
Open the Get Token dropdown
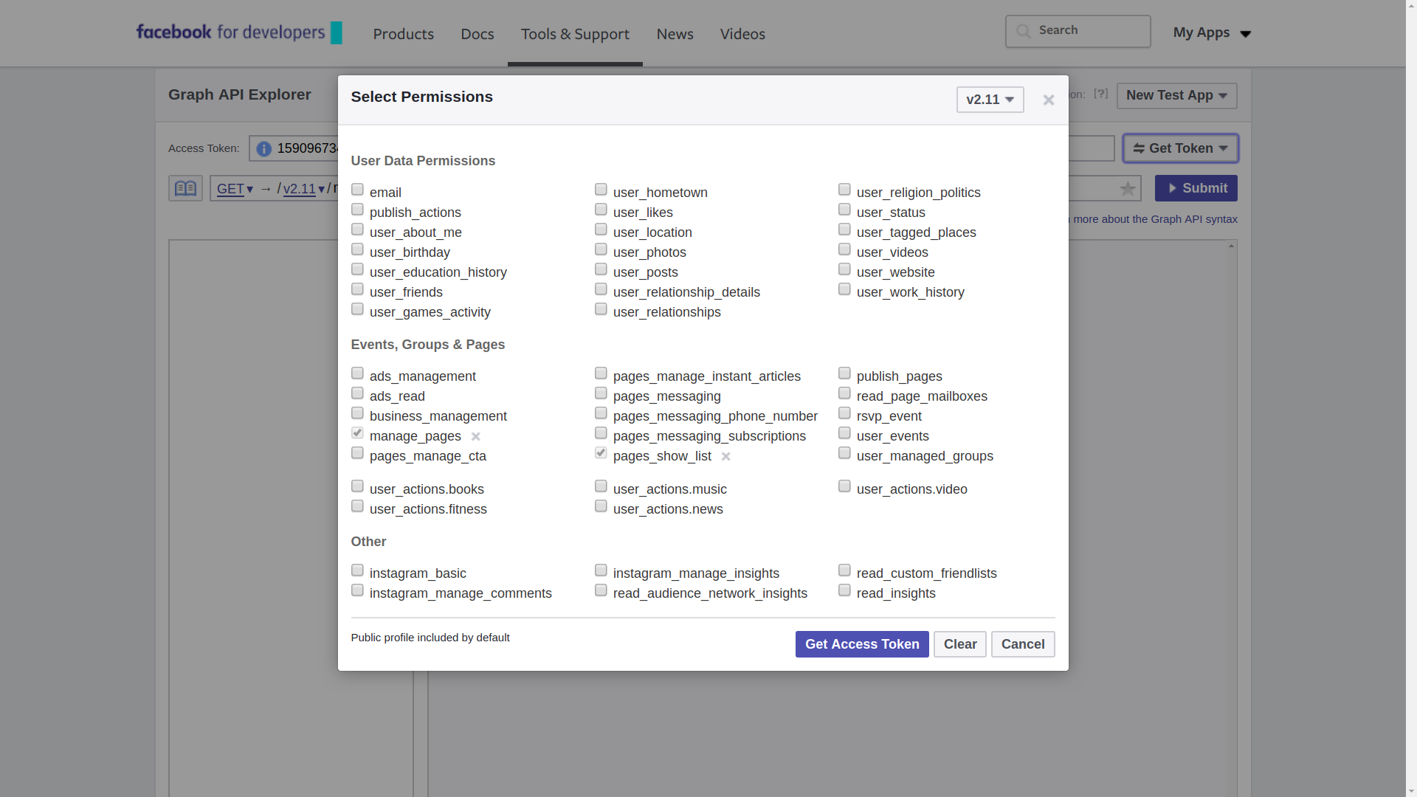click(x=1180, y=148)
